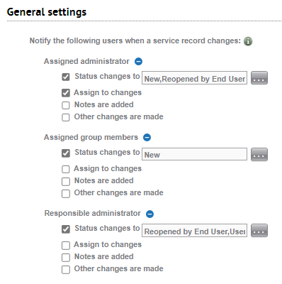
Task: Enable Other changes are made for Assigned administrator
Action: 66,117
